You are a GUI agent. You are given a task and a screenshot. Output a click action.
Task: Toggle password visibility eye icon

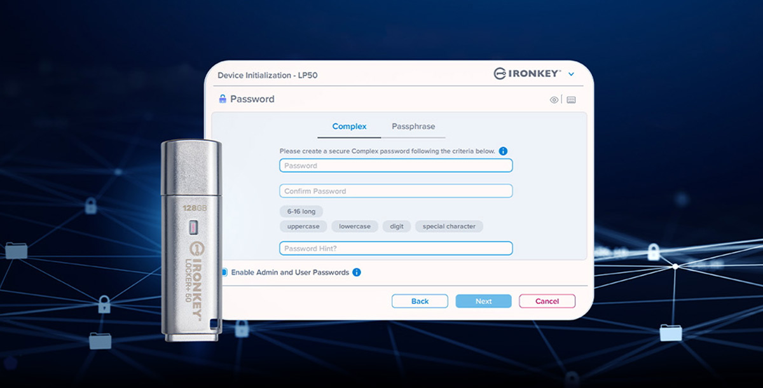pyautogui.click(x=554, y=100)
